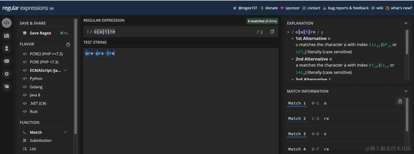Open the live chat sidebar icon
This screenshot has height=154, width=414.
pos(7,87)
